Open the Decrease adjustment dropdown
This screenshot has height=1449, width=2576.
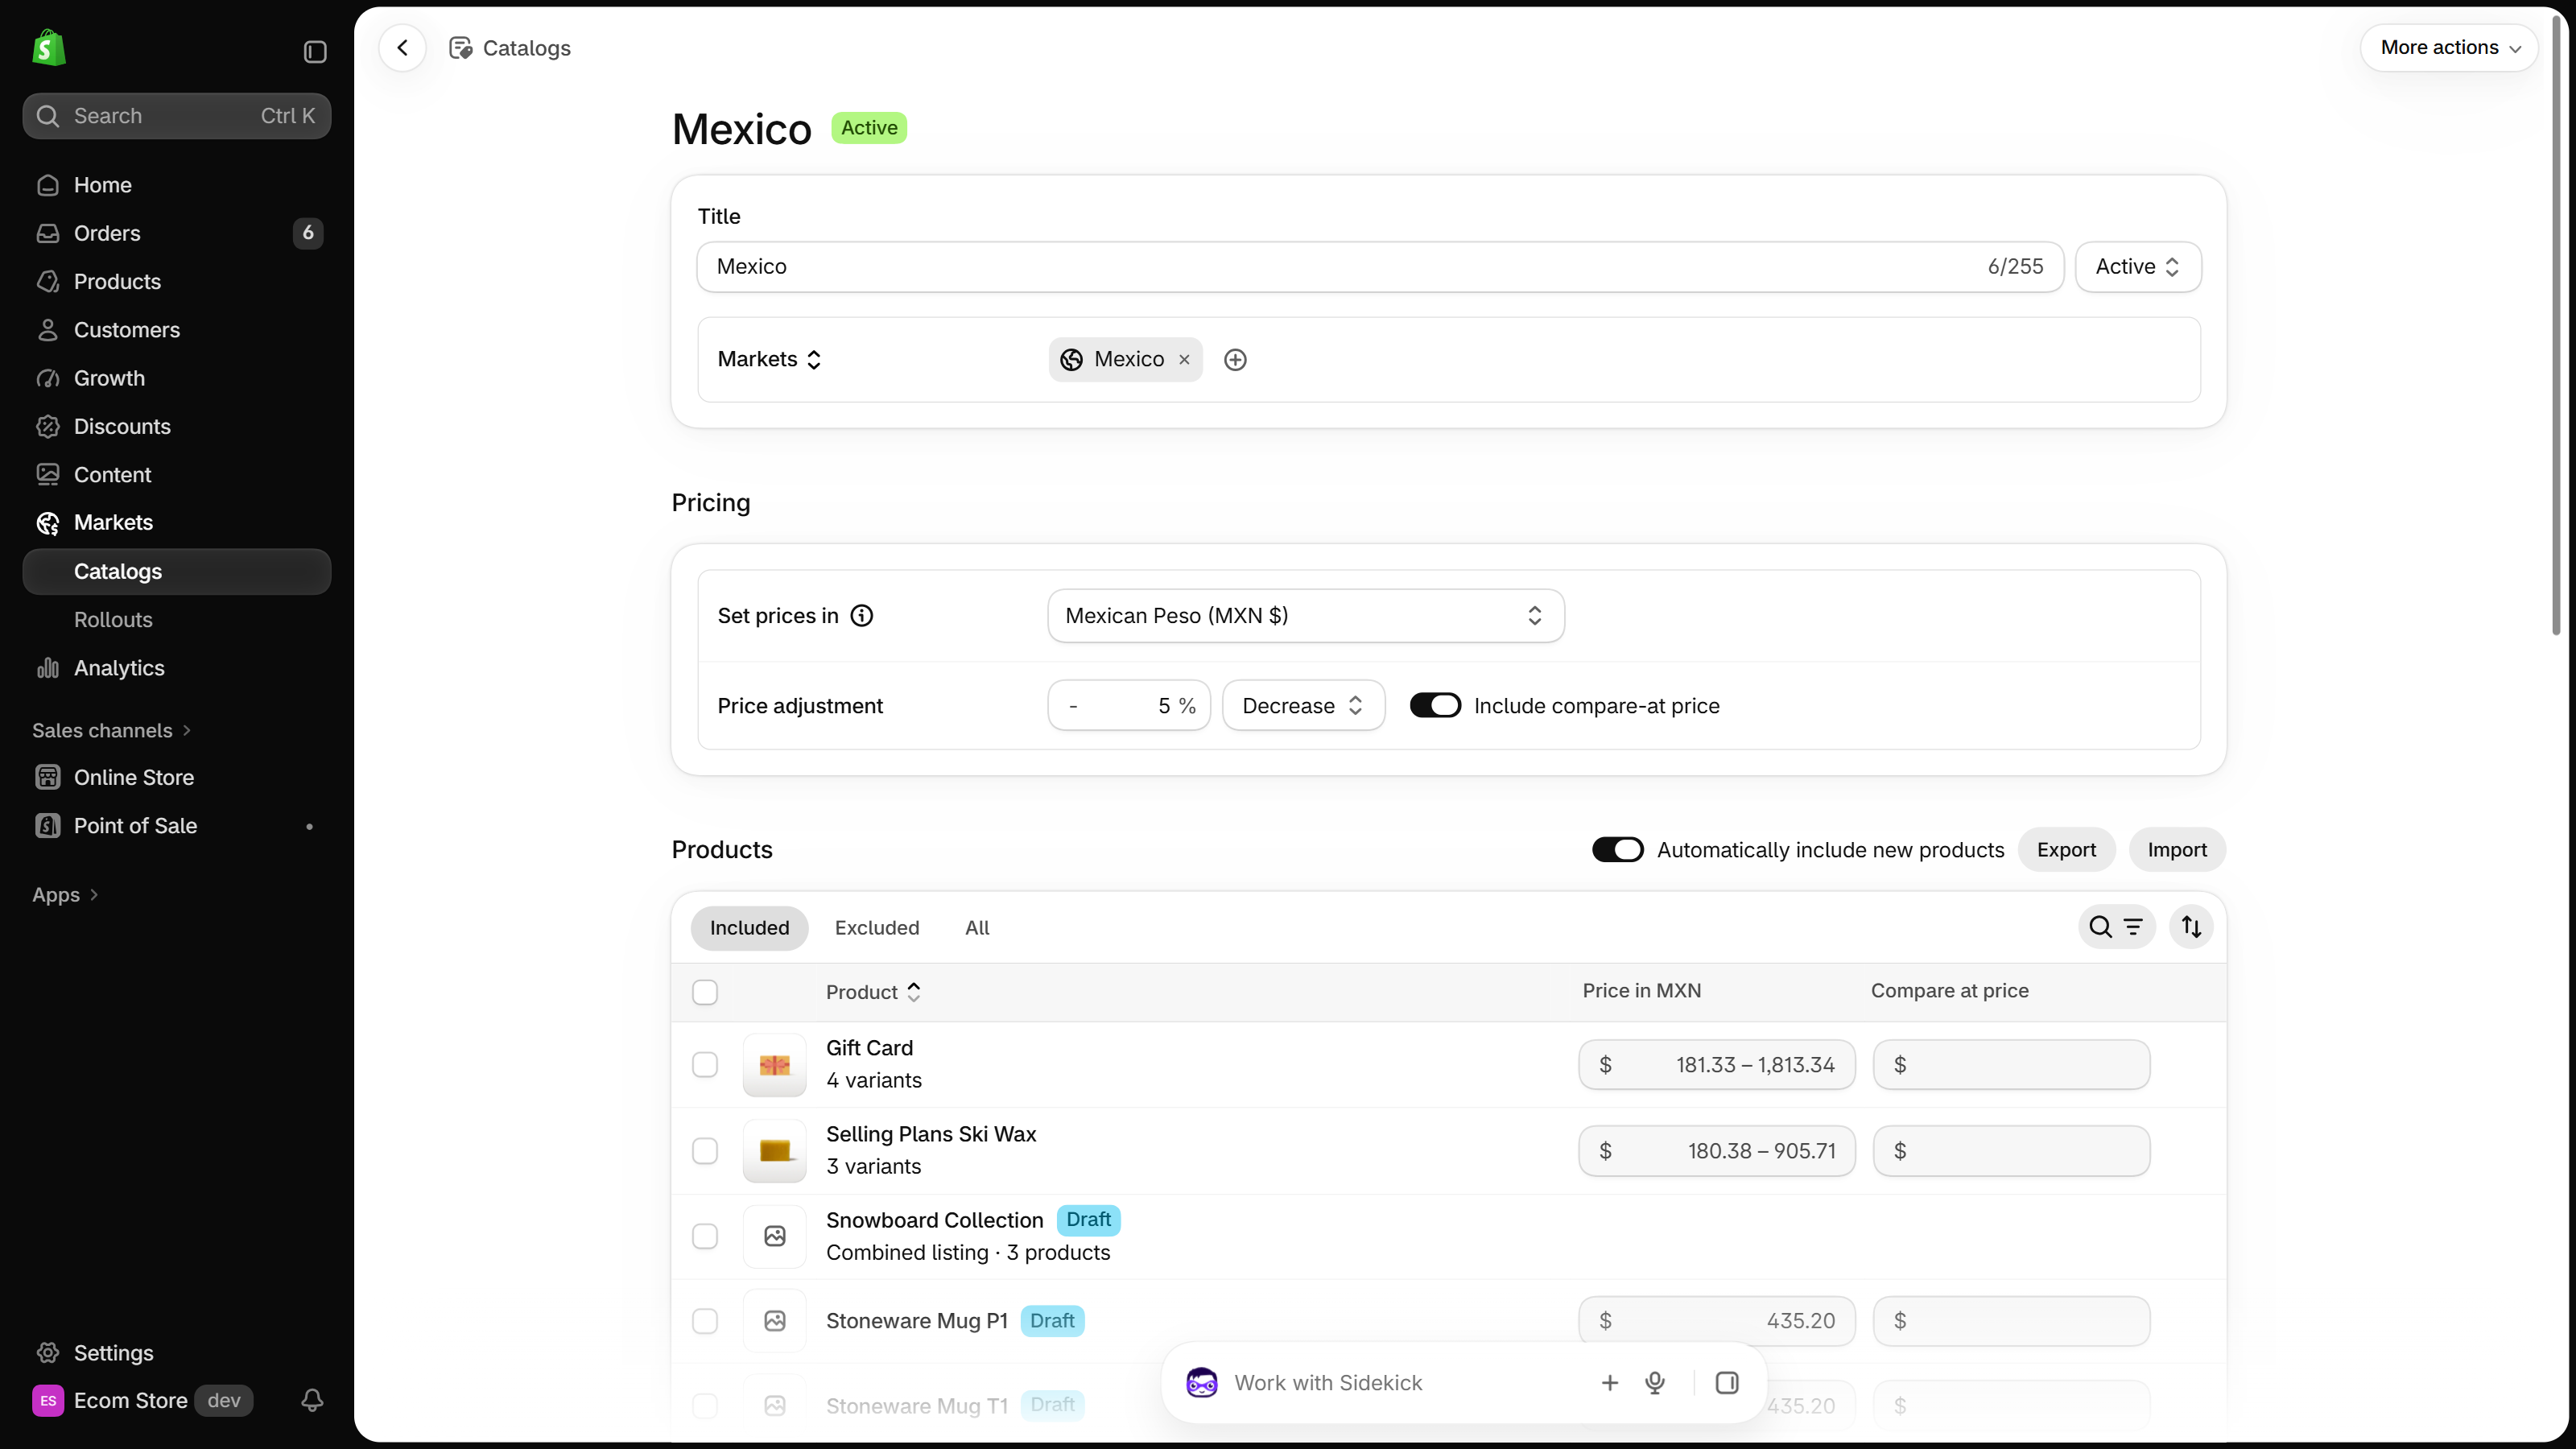pyautogui.click(x=1303, y=706)
